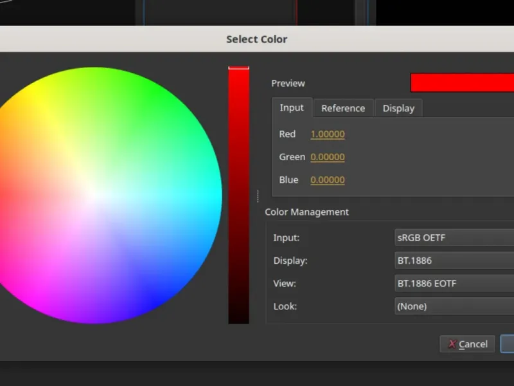
Task: Click the Blue value 0.00000 field
Action: click(x=328, y=180)
